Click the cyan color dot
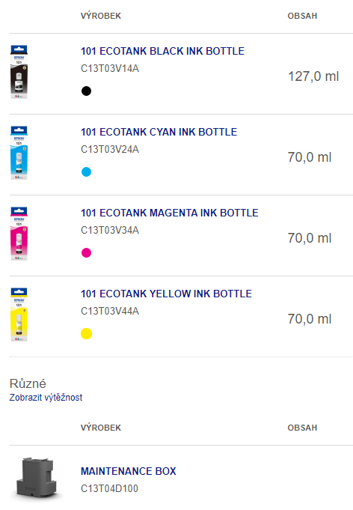 pos(87,171)
